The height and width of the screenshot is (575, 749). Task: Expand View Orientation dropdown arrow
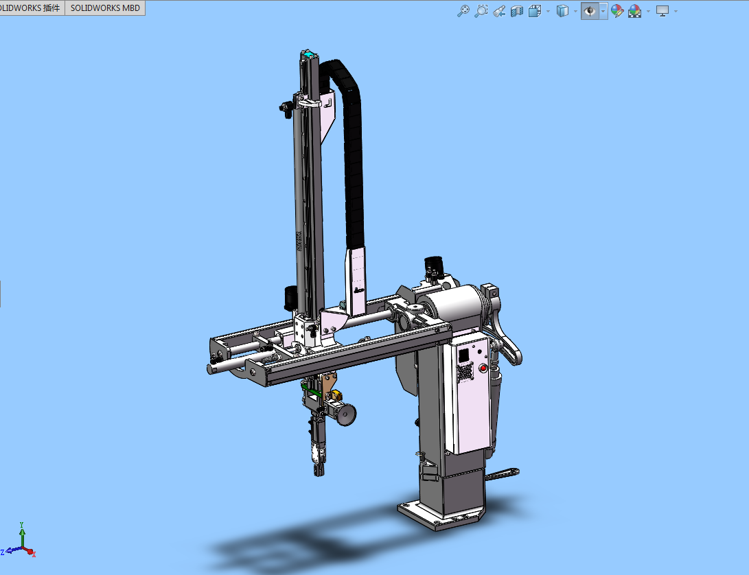(548, 11)
